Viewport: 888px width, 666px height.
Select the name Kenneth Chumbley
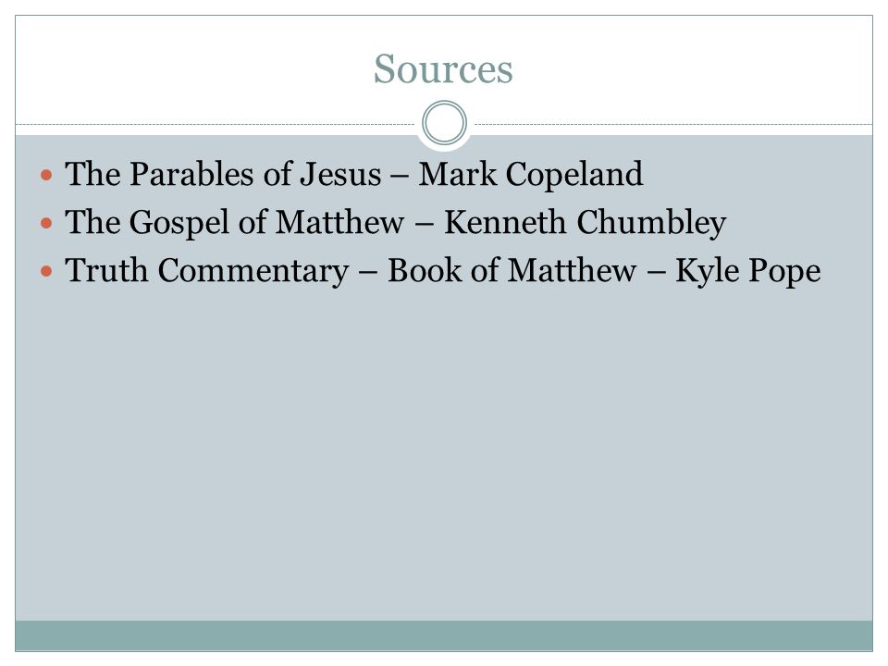click(585, 222)
